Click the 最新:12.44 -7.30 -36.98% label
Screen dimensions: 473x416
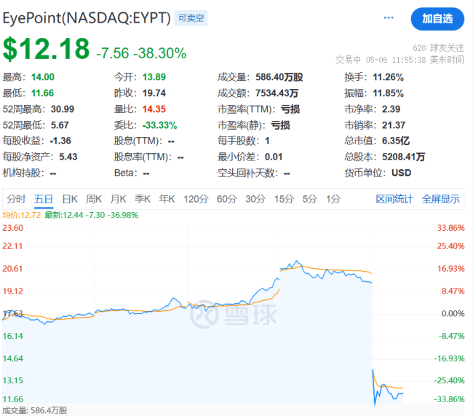coord(92,215)
